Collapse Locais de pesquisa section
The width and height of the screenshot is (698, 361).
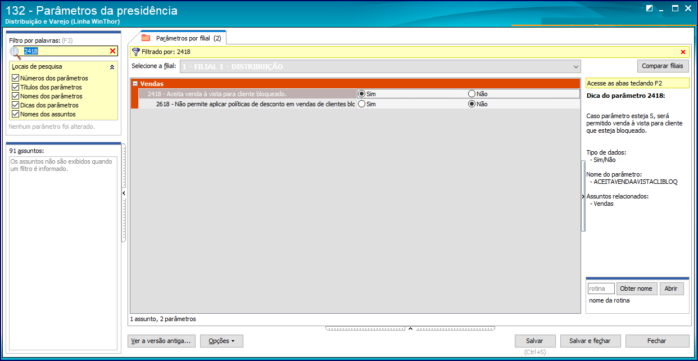click(112, 67)
